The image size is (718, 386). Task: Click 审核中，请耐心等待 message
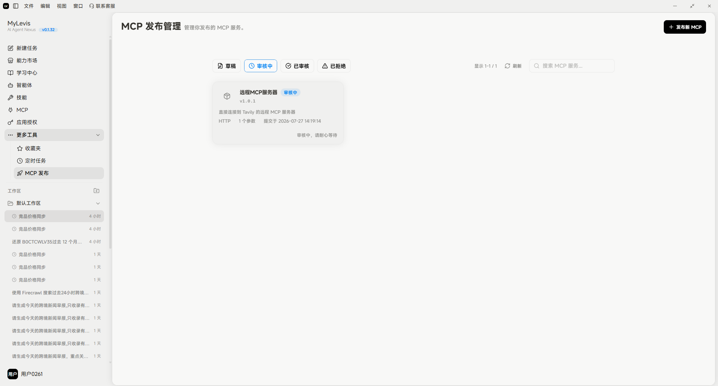click(317, 135)
